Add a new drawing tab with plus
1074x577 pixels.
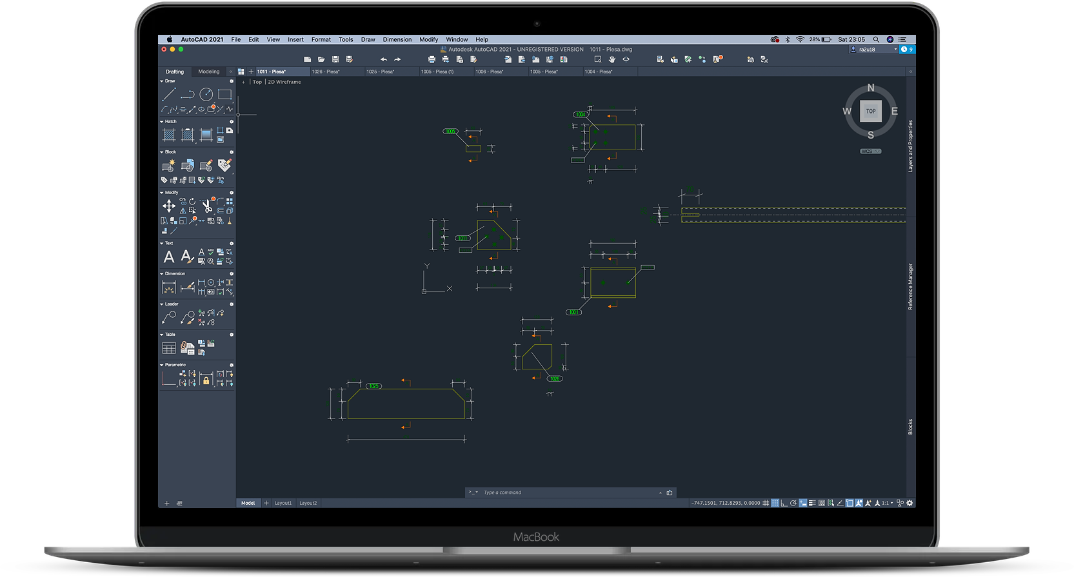pyautogui.click(x=251, y=72)
